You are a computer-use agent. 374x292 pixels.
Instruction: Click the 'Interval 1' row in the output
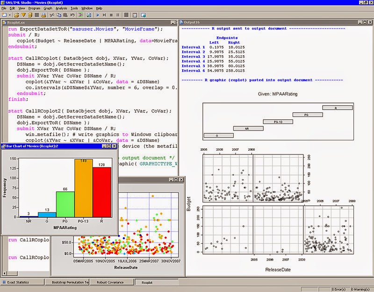point(213,47)
